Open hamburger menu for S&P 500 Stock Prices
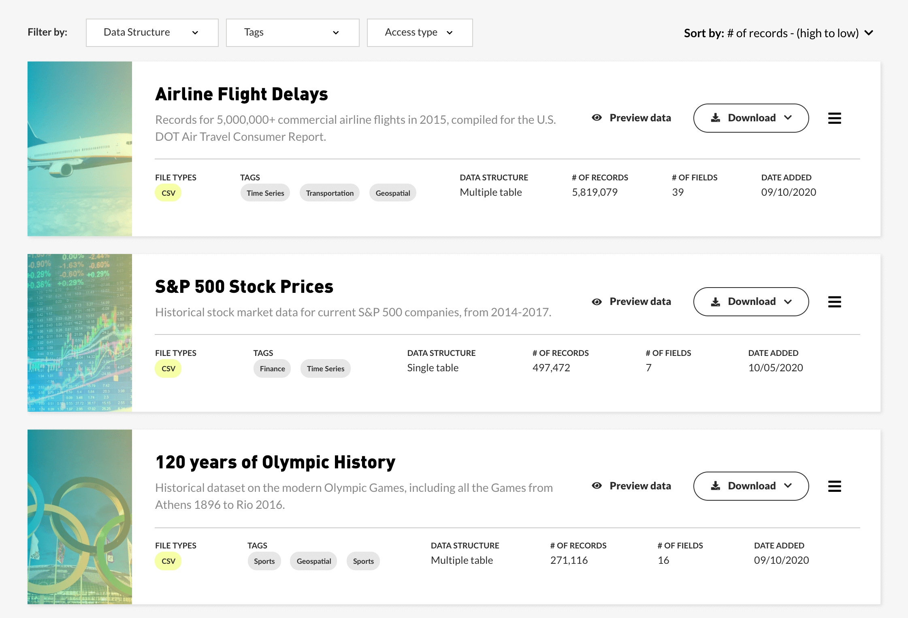This screenshot has height=618, width=908. point(834,302)
